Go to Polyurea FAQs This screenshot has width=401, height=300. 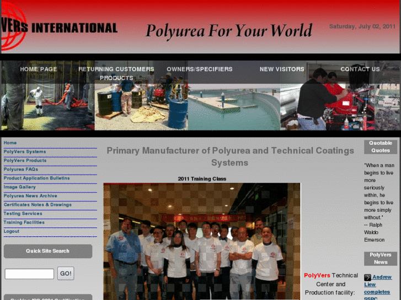pyautogui.click(x=21, y=170)
